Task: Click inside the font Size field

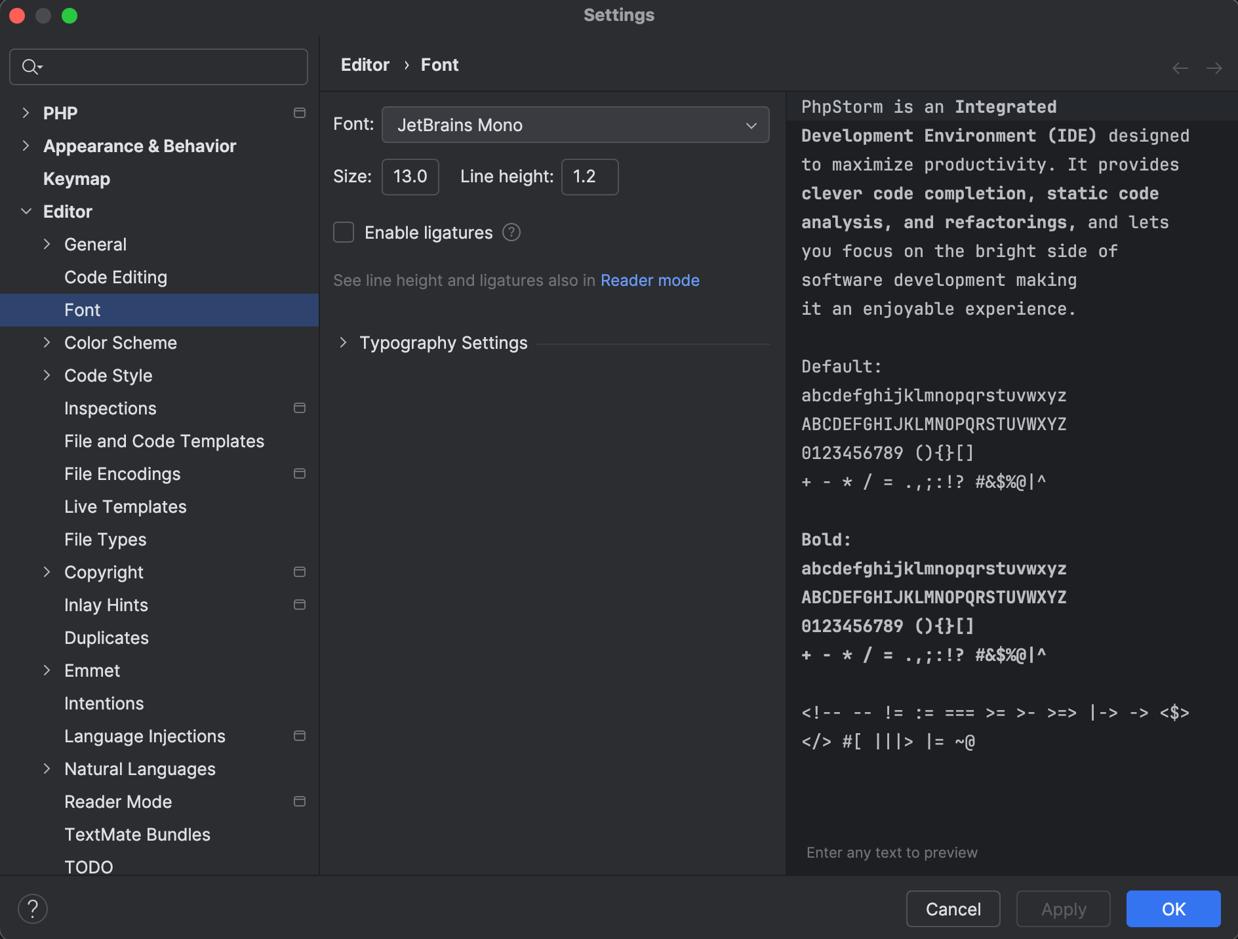Action: point(410,176)
